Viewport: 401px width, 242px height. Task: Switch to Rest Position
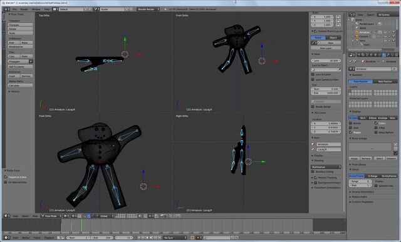pyautogui.click(x=385, y=81)
